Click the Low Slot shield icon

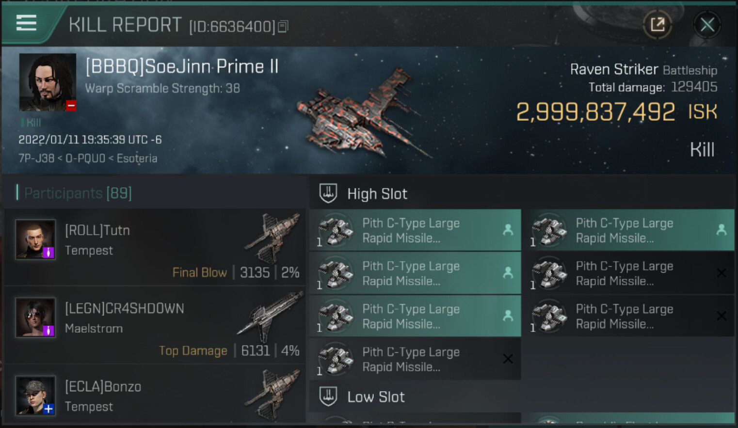(x=328, y=396)
